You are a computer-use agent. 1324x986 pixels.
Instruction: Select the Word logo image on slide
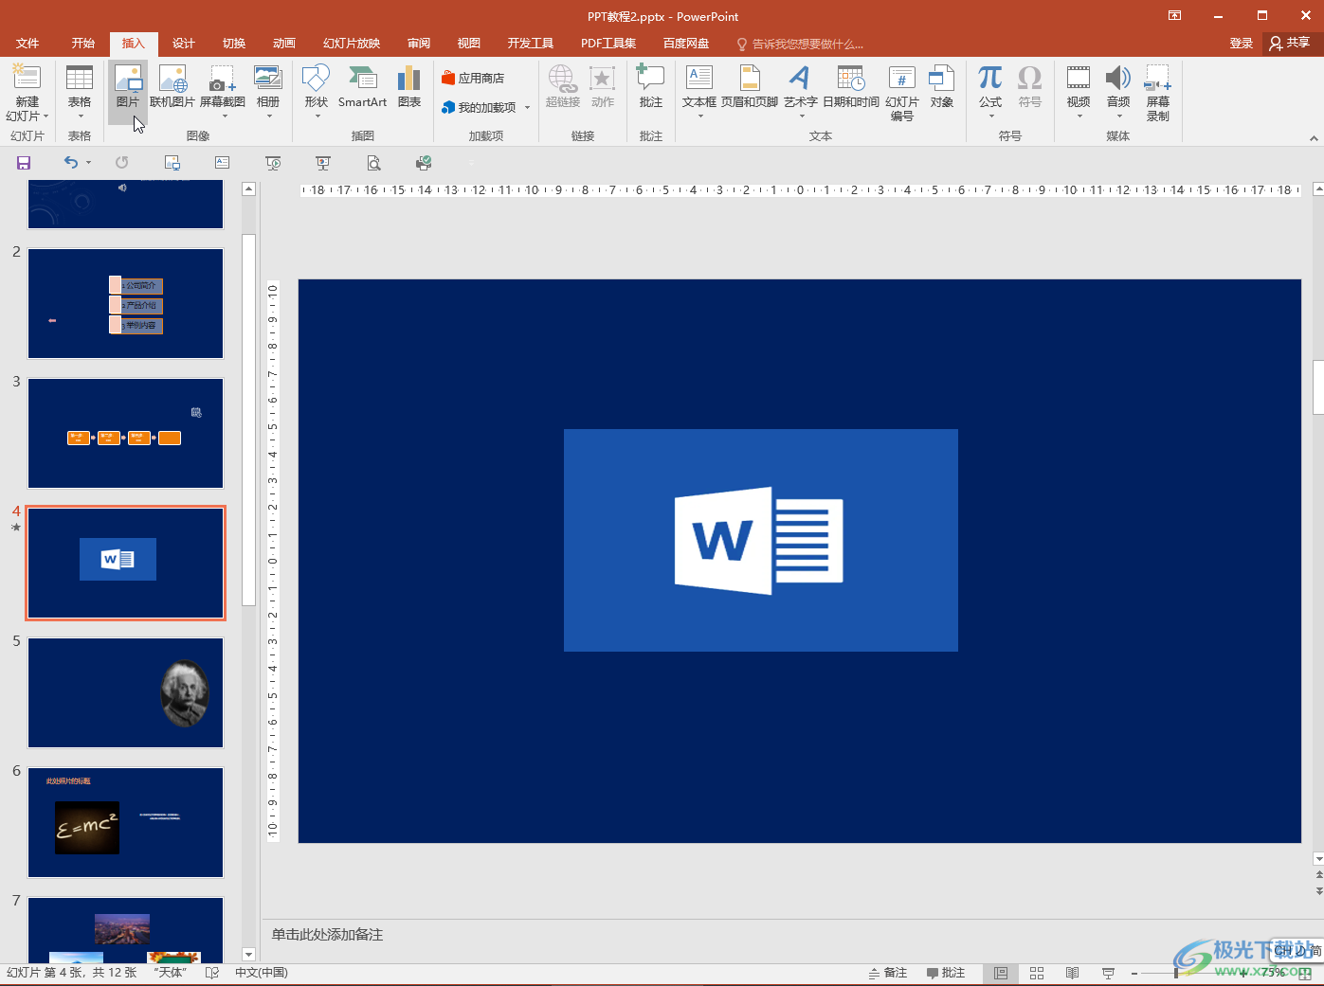[761, 540]
